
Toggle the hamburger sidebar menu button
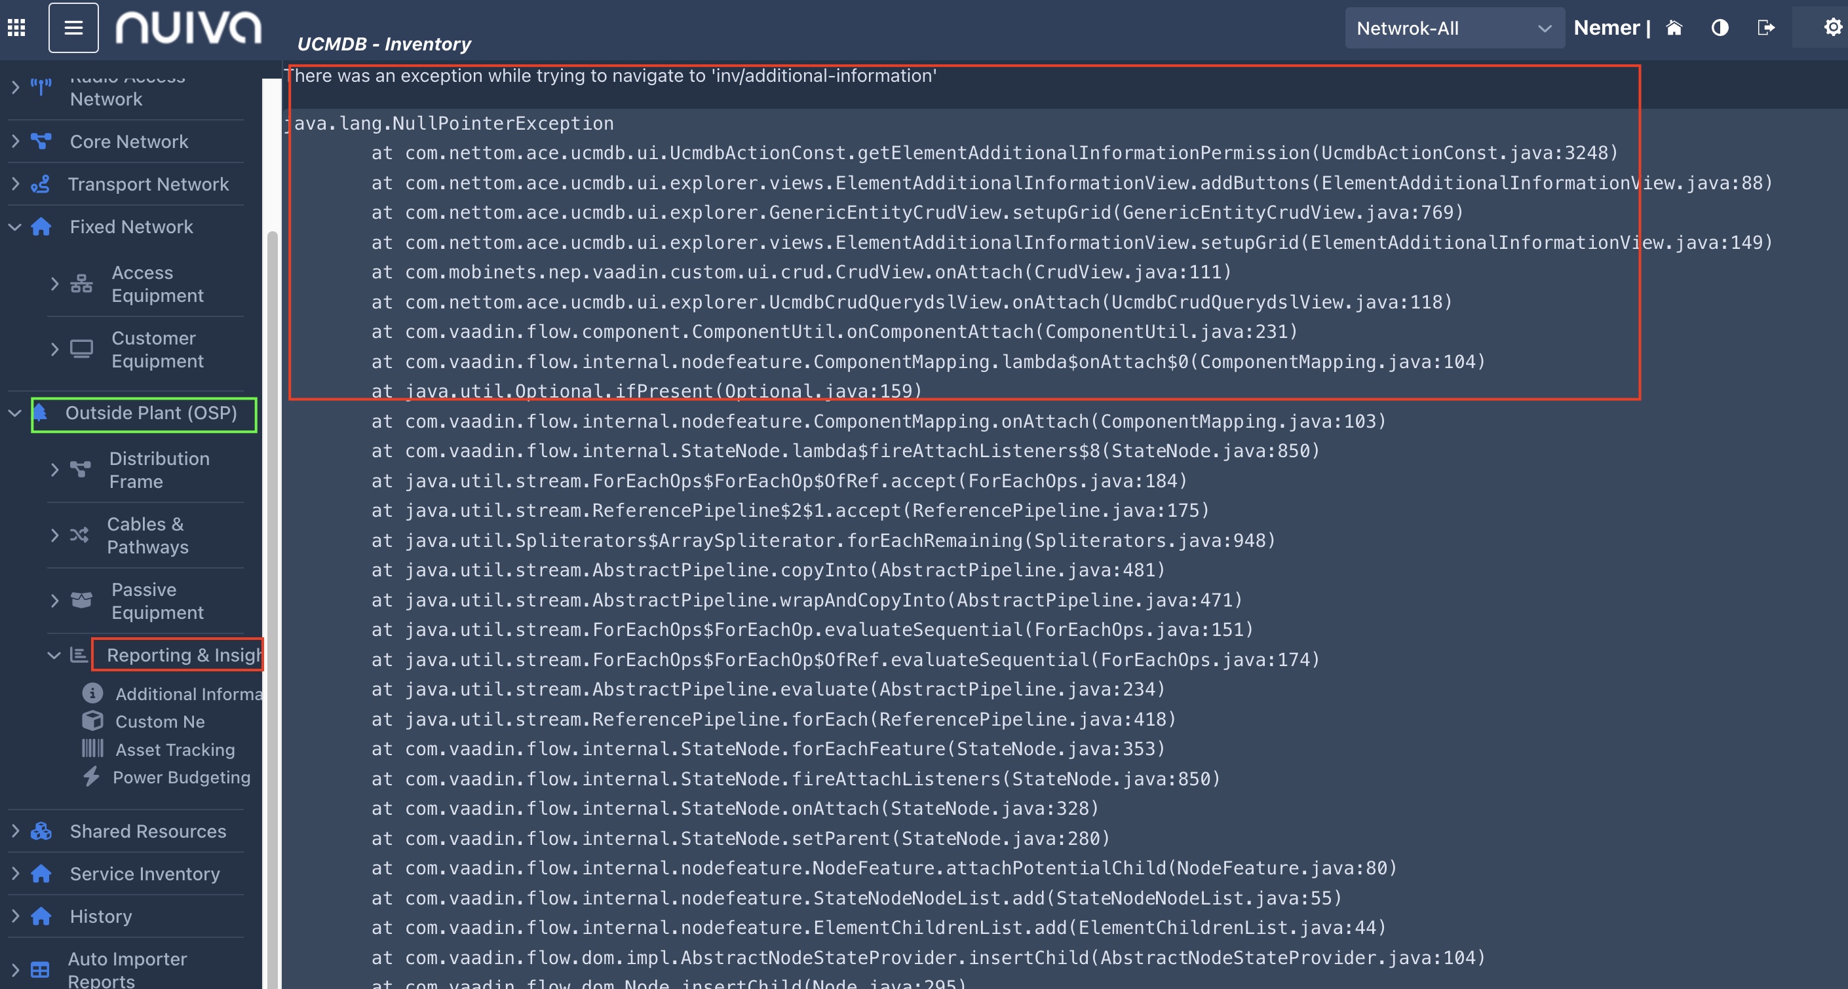73,28
